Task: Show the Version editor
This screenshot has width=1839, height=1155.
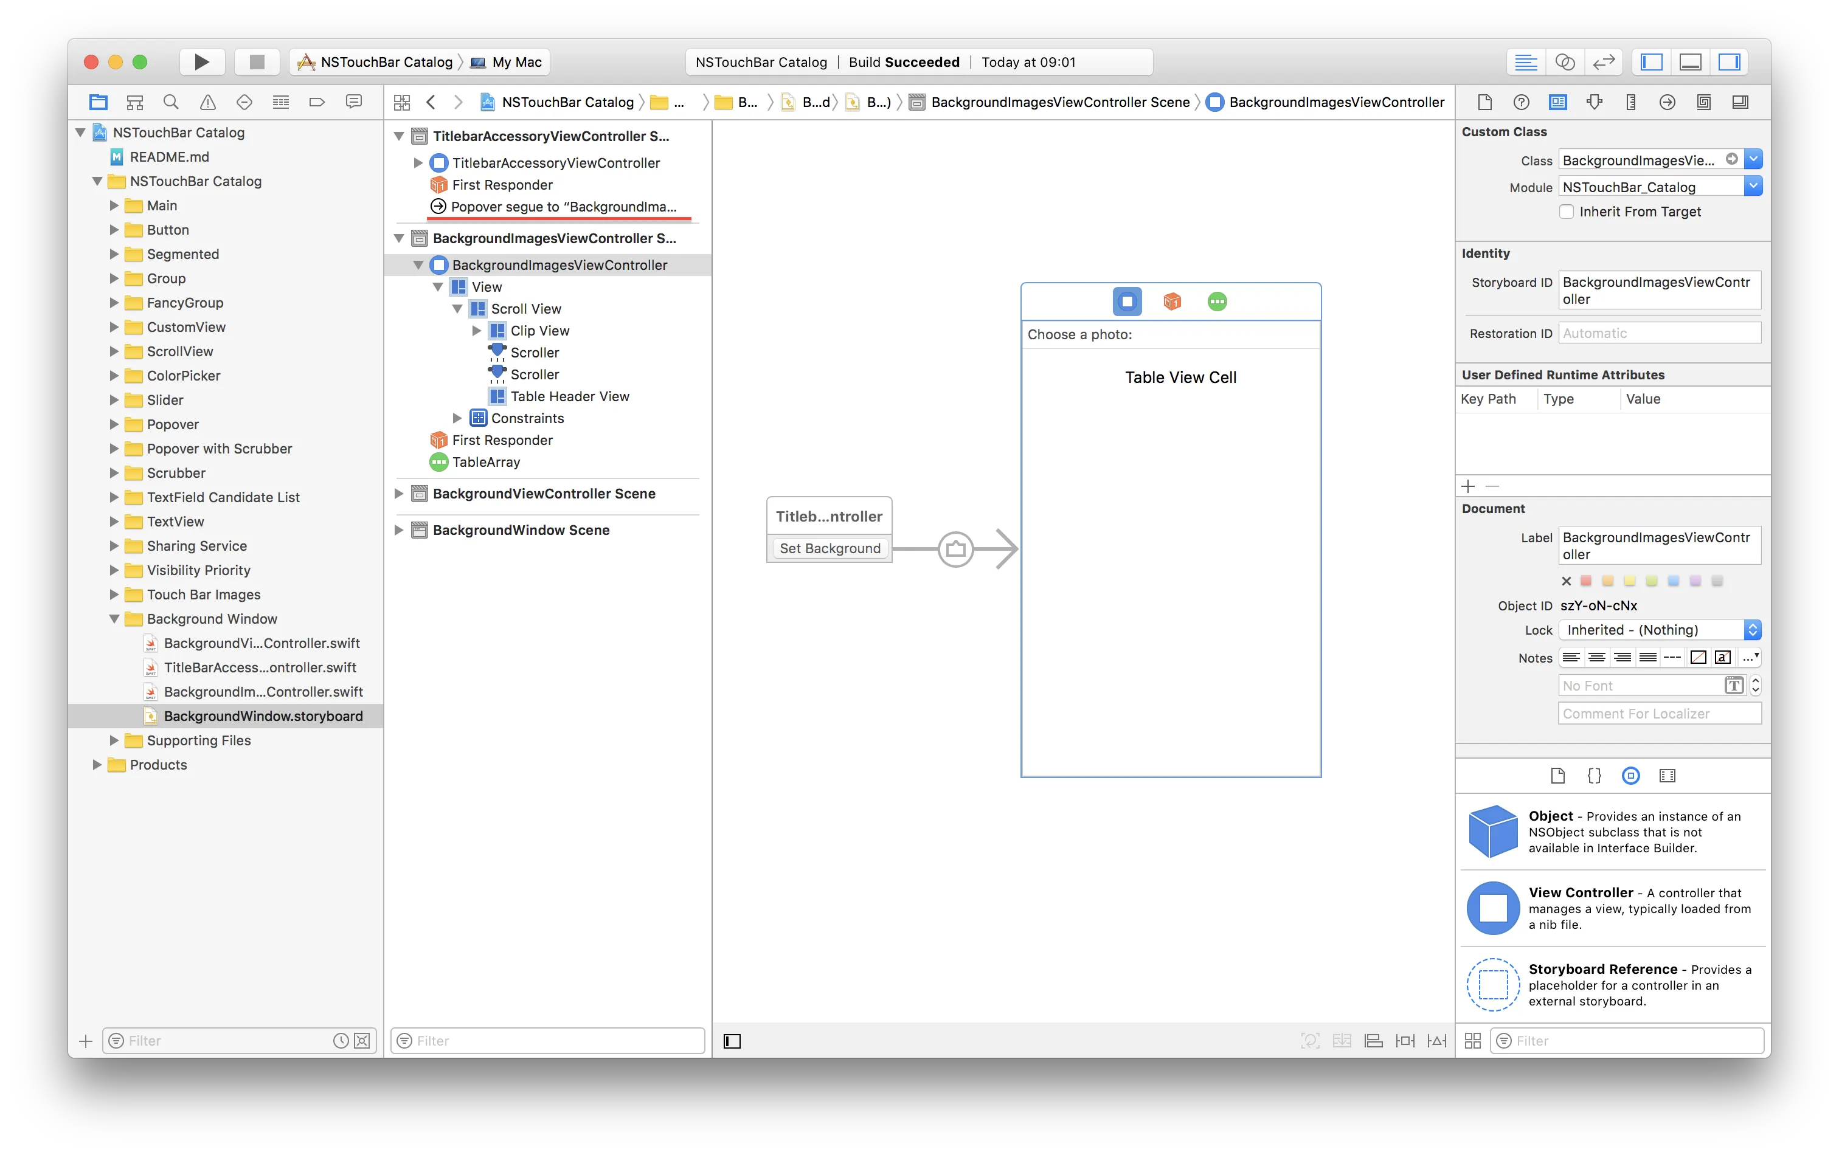Action: point(1604,62)
